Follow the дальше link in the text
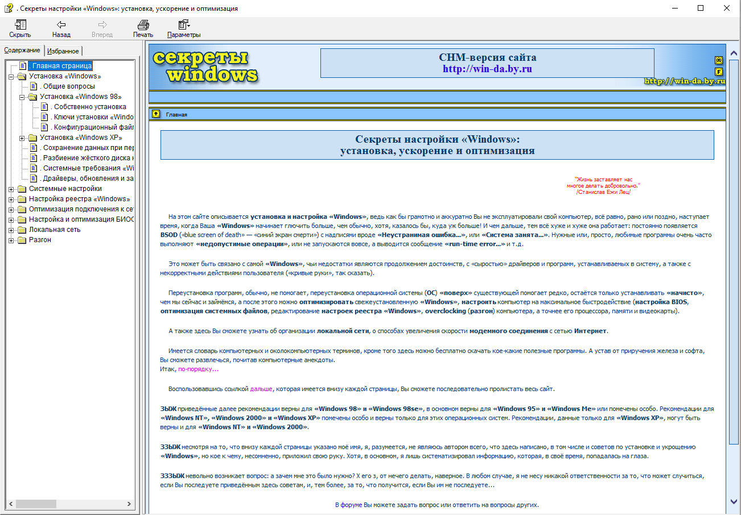The image size is (741, 515). click(x=261, y=389)
